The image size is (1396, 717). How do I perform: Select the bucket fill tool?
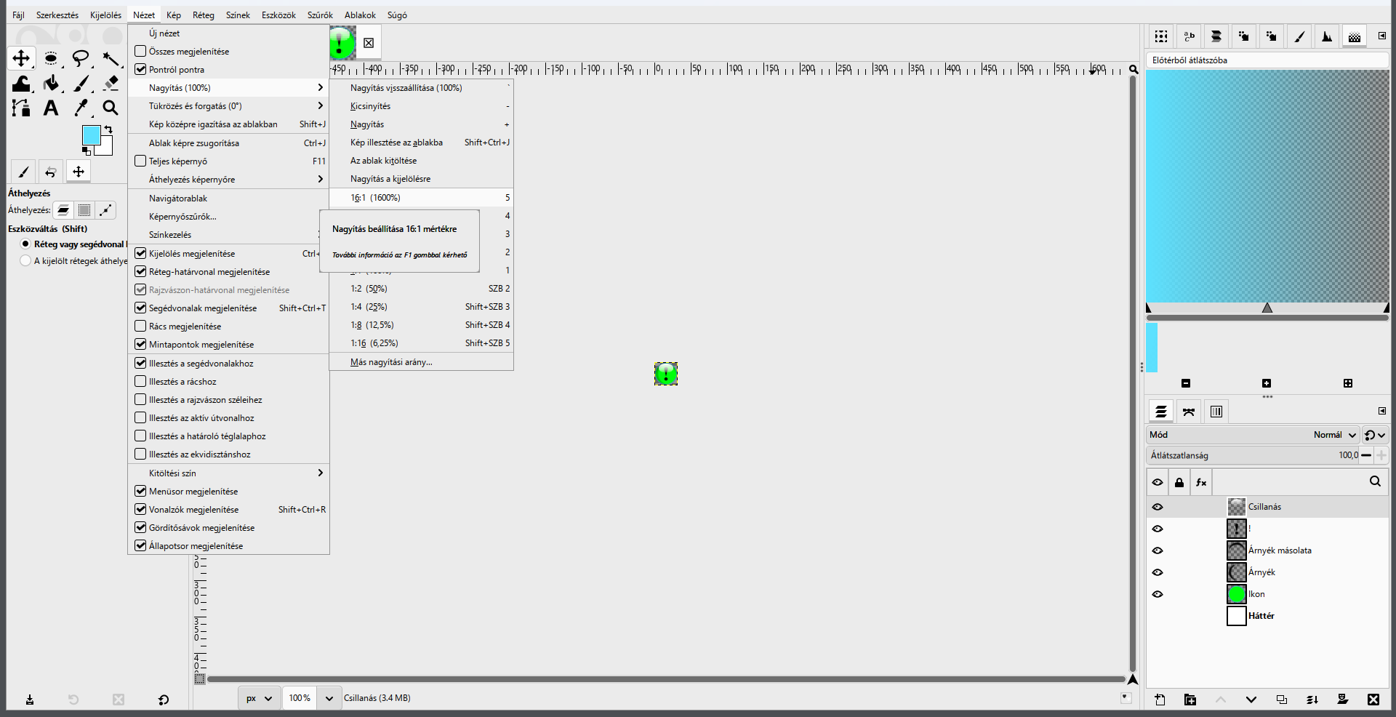(x=51, y=83)
